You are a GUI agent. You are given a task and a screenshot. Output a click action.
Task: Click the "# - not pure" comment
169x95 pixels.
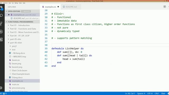click(60, 28)
